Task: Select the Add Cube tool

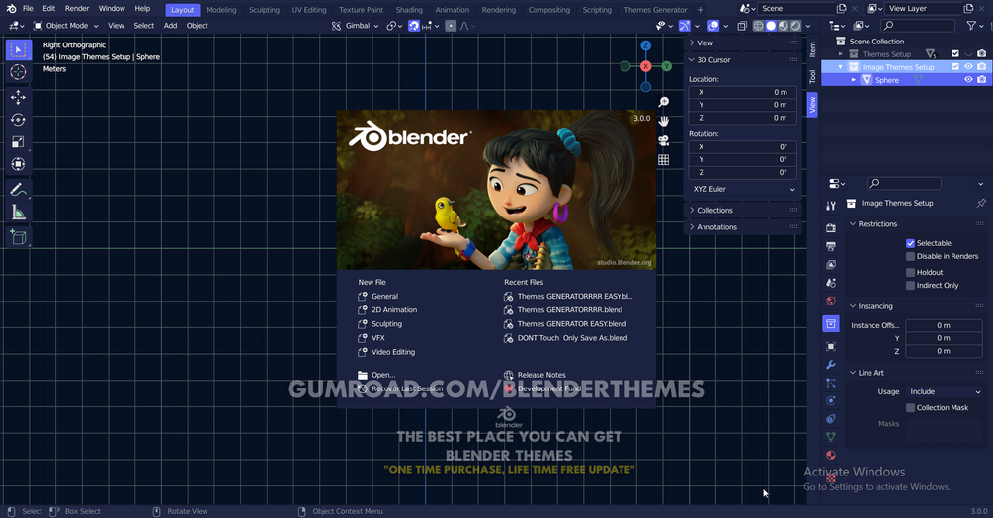Action: pyautogui.click(x=18, y=237)
